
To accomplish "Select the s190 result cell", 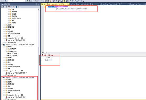I will 49,60.
